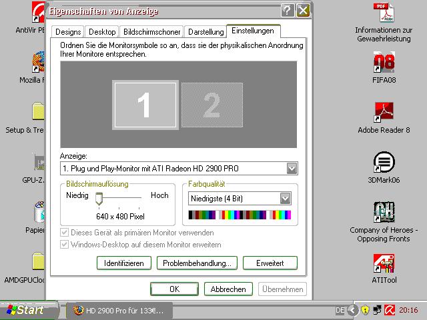Select the Einstellungen tab

point(253,31)
